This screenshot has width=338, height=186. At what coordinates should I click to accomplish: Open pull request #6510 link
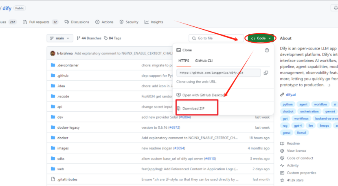(210, 158)
